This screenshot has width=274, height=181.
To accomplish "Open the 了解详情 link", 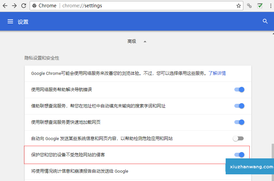I will 217,73.
